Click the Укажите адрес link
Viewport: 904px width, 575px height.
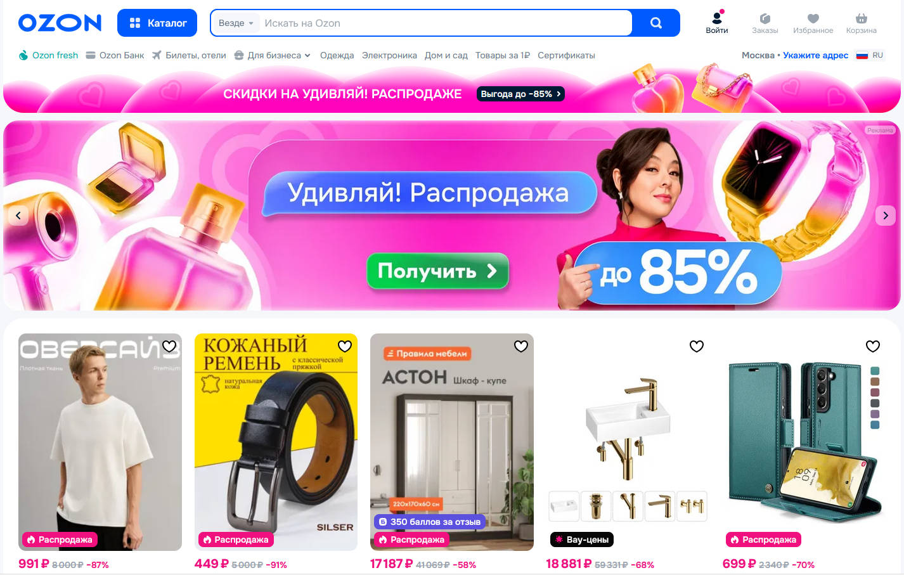815,55
